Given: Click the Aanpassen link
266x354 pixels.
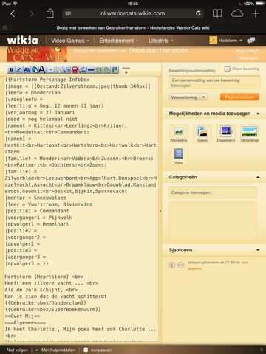Looking at the screenshot, I should (101, 350).
